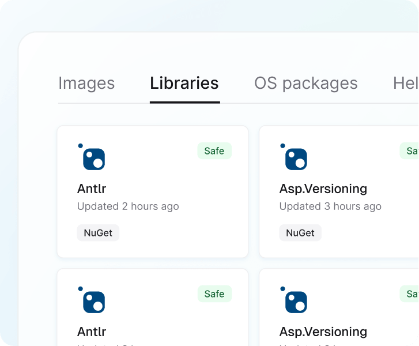This screenshot has height=346, width=419.
Task: Click the NuGet icon on the second-row Antlr card
Action: coord(92,300)
